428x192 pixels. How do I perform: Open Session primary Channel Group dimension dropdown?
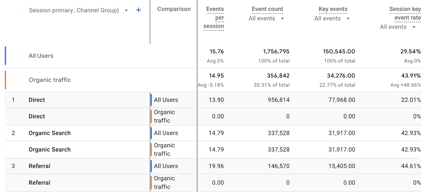click(126, 10)
